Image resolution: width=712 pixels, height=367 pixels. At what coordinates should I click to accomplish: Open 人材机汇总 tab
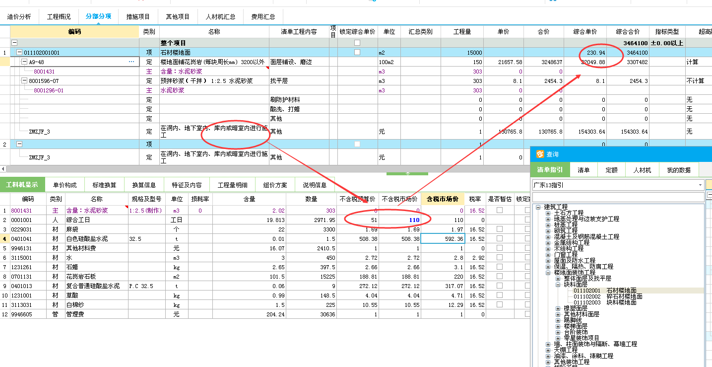click(220, 16)
